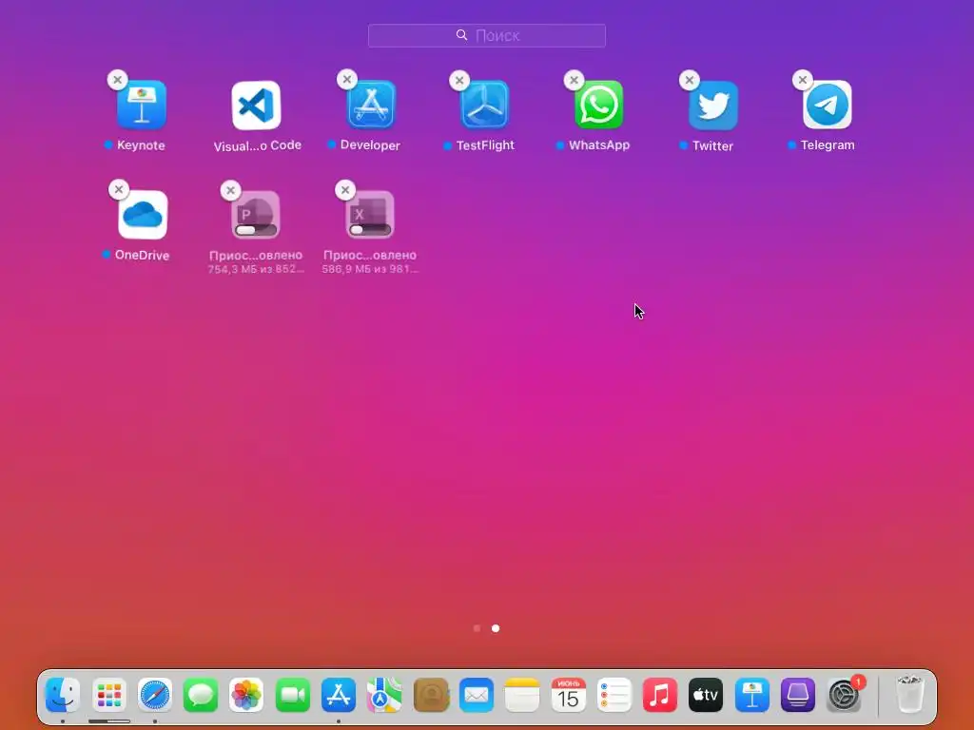Delete Developer app using its X badge

[346, 79]
